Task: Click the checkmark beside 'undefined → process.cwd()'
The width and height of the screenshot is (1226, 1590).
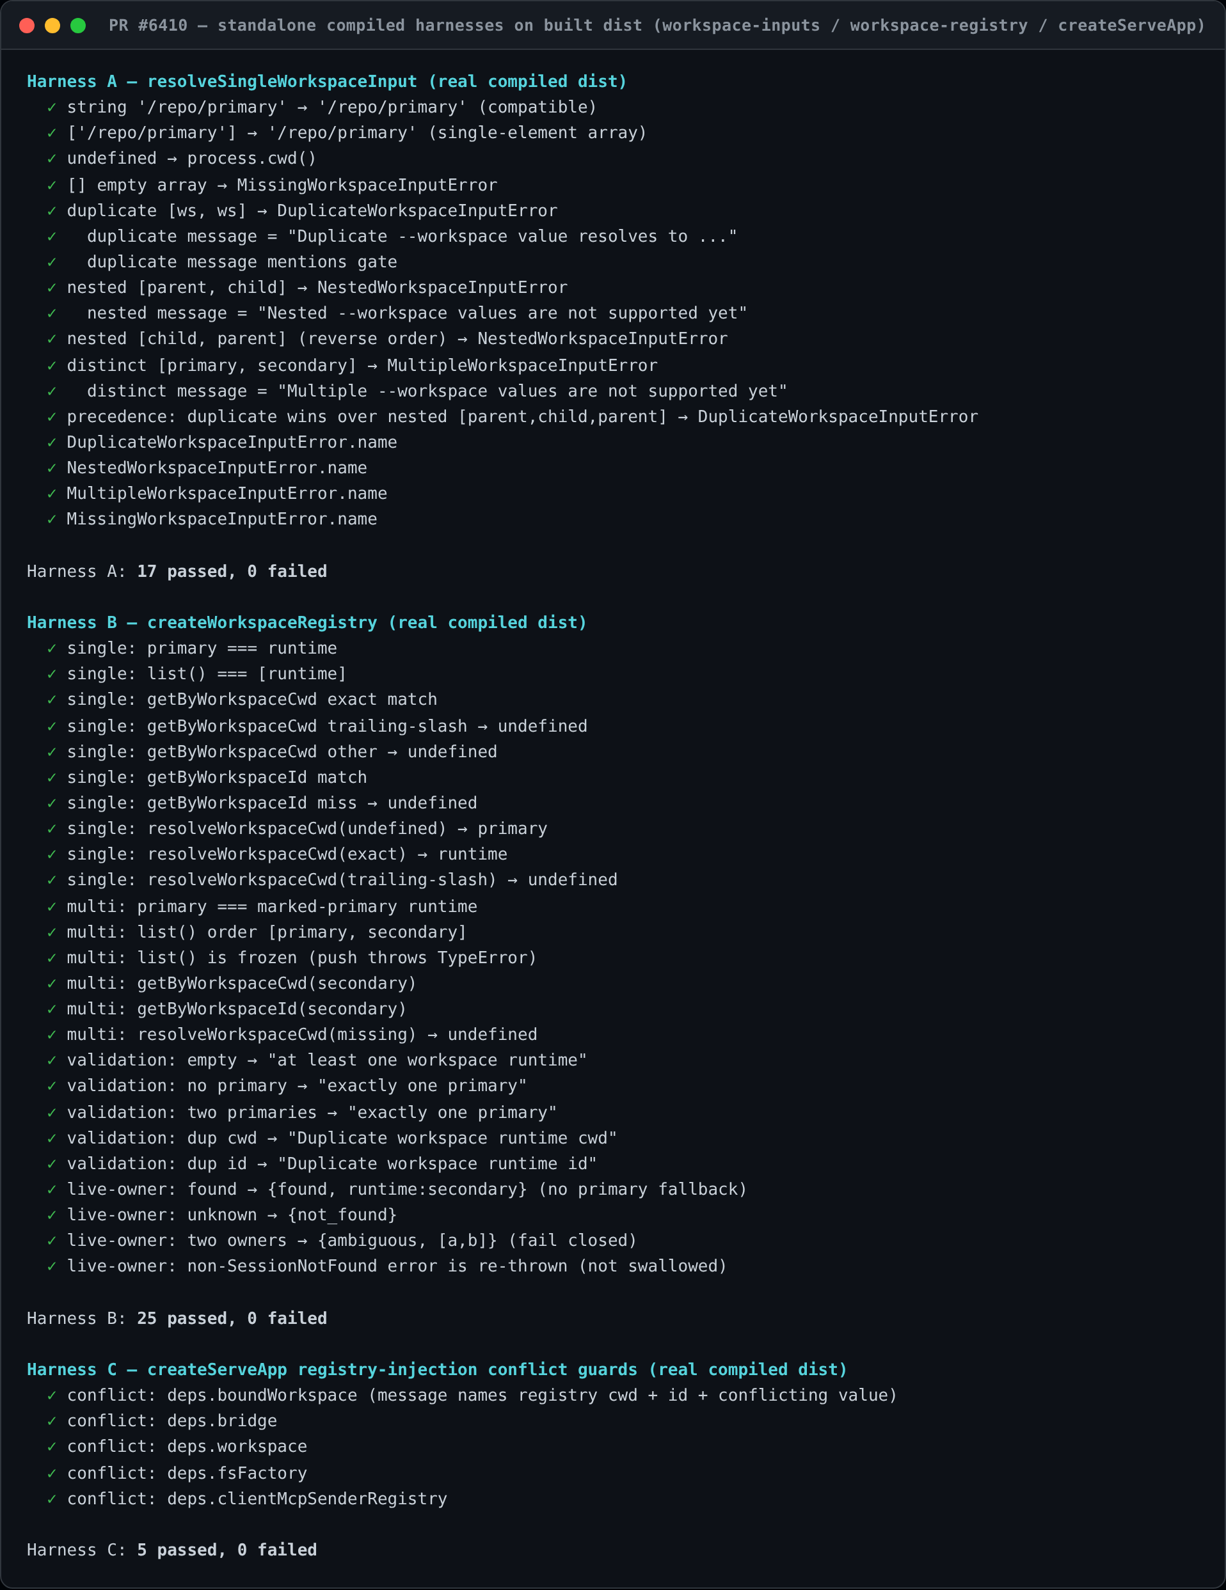Action: pos(52,159)
